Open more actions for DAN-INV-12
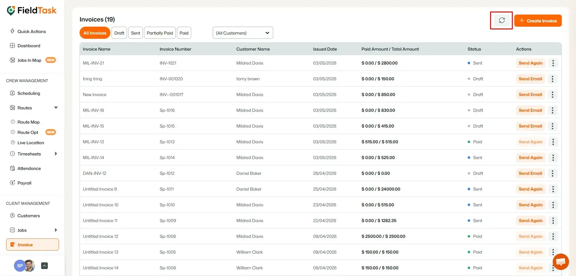The height and width of the screenshot is (276, 576). (x=552, y=173)
